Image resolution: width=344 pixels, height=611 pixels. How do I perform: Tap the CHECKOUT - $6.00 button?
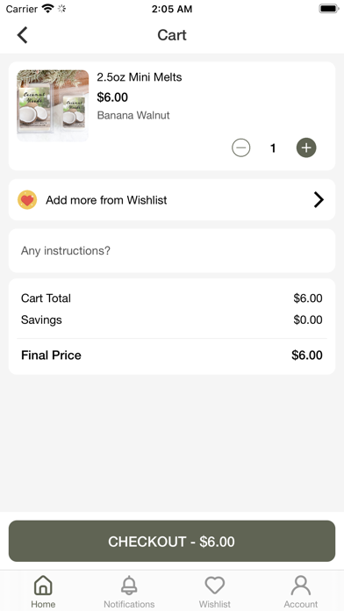tap(172, 542)
